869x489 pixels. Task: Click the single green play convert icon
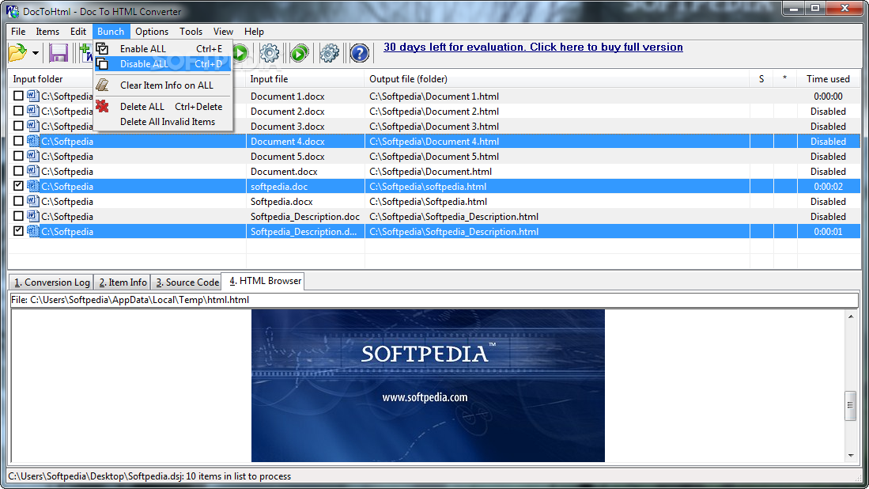pyautogui.click(x=240, y=53)
